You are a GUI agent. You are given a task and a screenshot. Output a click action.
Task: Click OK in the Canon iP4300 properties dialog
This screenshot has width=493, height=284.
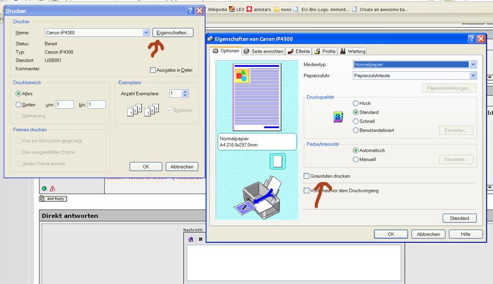tap(391, 234)
